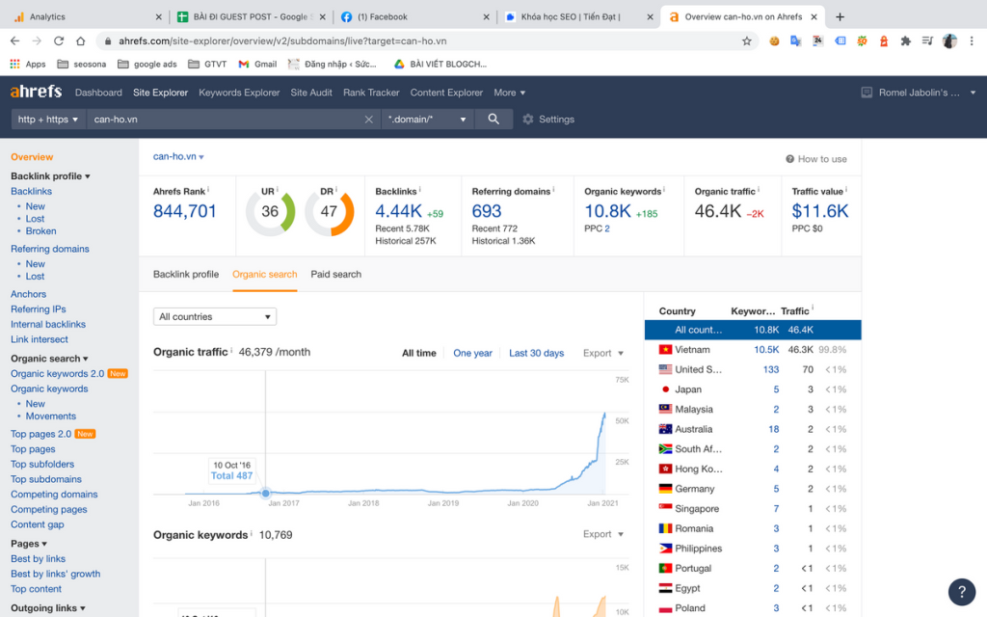
Task: Clear the can-ho.vn search field
Action: click(369, 120)
